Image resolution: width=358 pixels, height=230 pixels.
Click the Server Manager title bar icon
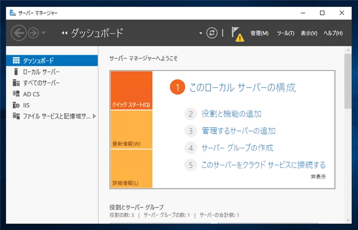(x=13, y=13)
